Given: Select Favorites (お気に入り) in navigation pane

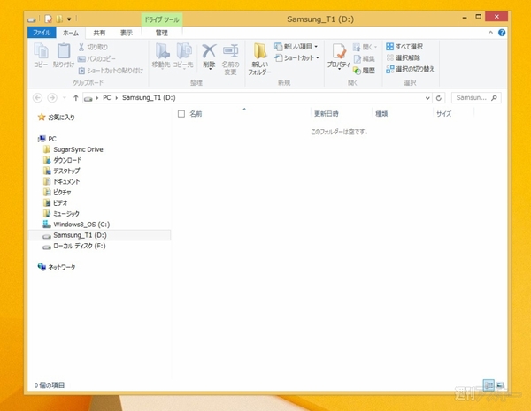Looking at the screenshot, I should pyautogui.click(x=57, y=117).
